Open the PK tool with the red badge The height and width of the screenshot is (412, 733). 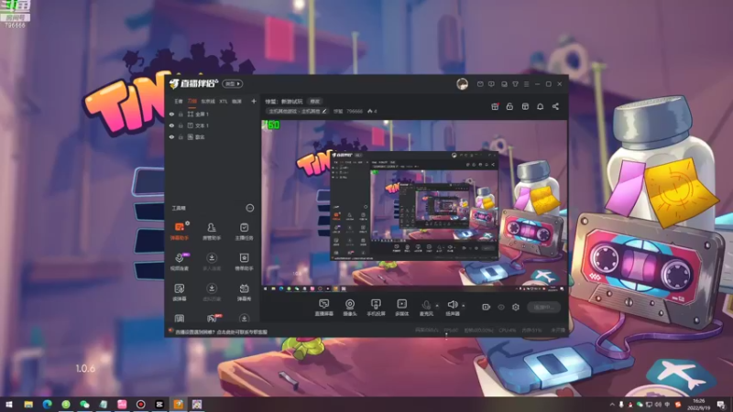tap(212, 318)
